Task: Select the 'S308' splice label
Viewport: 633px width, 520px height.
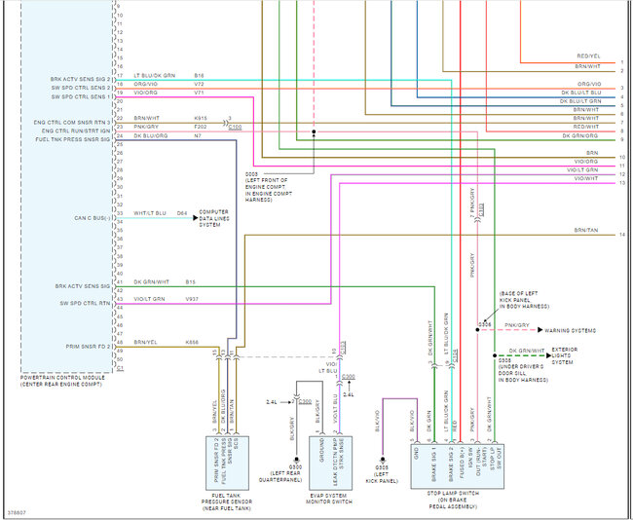Action: point(504,360)
